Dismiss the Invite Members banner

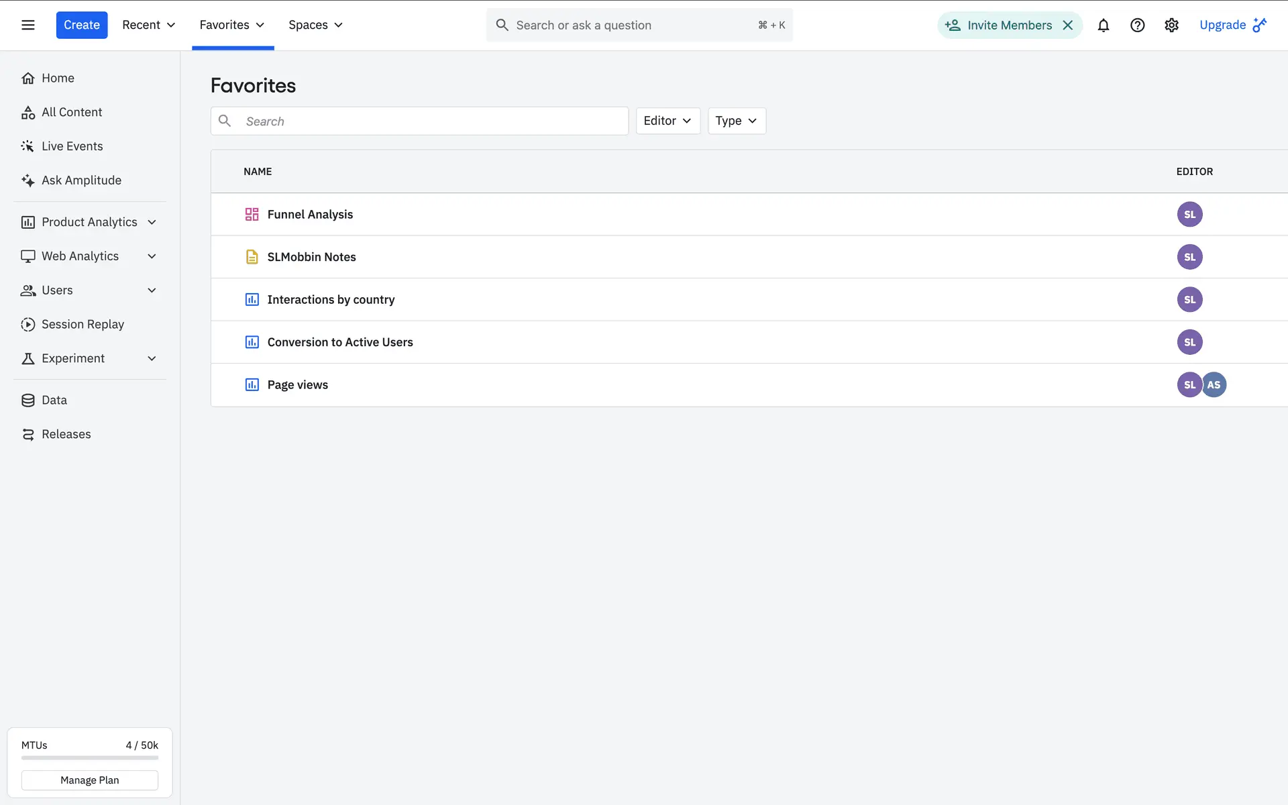(1067, 25)
